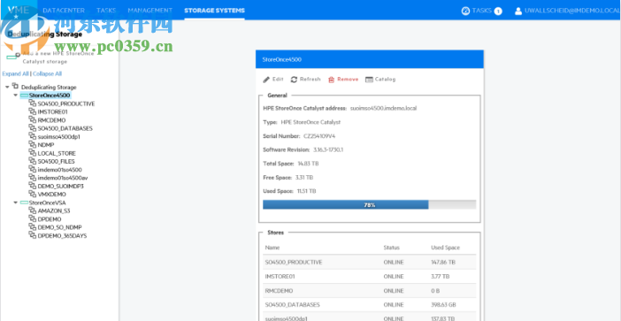The image size is (621, 321).
Task: Select SO4500_PRODUCTIVE row in Stores table
Action: (369, 262)
